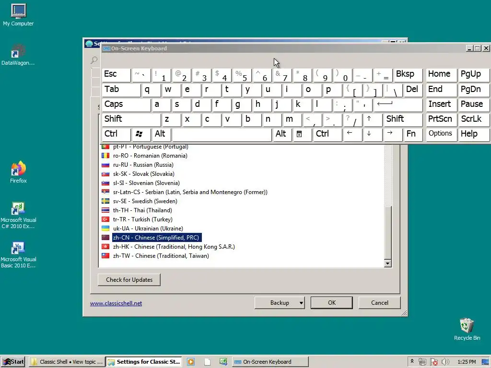Launch Firefox from the desktop
Image resolution: width=491 pixels, height=368 pixels.
tap(18, 172)
